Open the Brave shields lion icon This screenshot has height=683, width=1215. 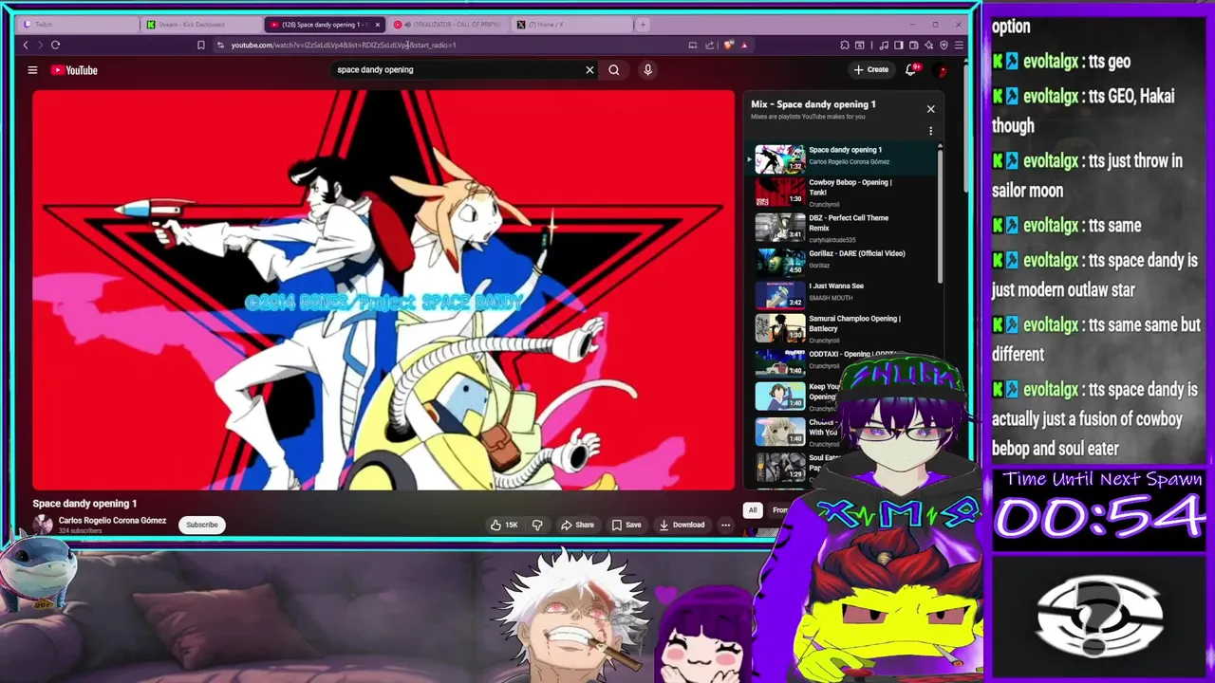pos(728,45)
